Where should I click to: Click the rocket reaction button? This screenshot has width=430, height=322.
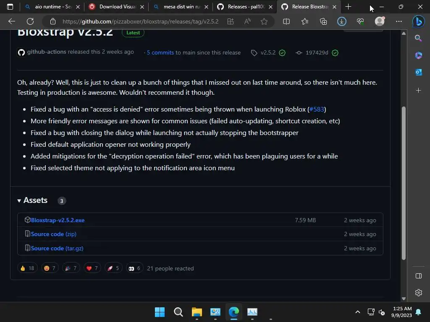point(113,268)
